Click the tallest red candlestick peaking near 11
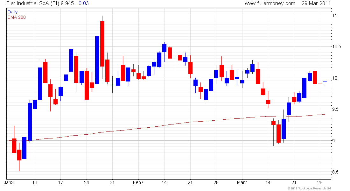Viewport: 350px width, 191px height. click(x=102, y=44)
